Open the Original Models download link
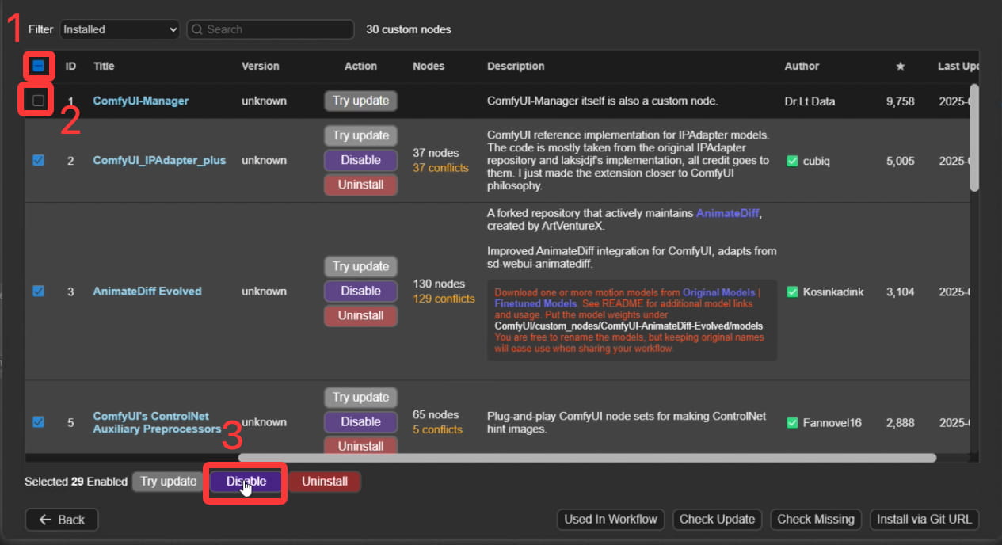The height and width of the screenshot is (545, 1002). [x=719, y=292]
